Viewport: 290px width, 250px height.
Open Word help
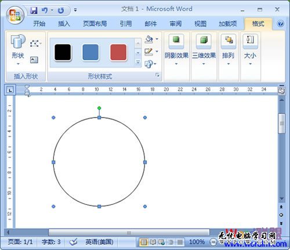[x=280, y=24]
